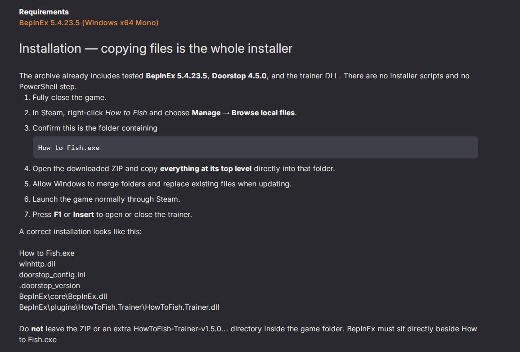Image resolution: width=520 pixels, height=352 pixels.
Task: Click the Requirements heading
Action: pos(44,12)
